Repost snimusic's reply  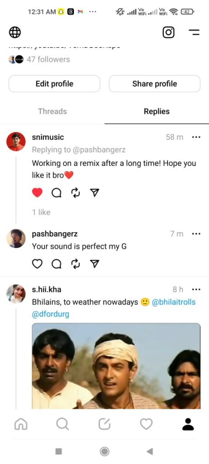(x=76, y=193)
